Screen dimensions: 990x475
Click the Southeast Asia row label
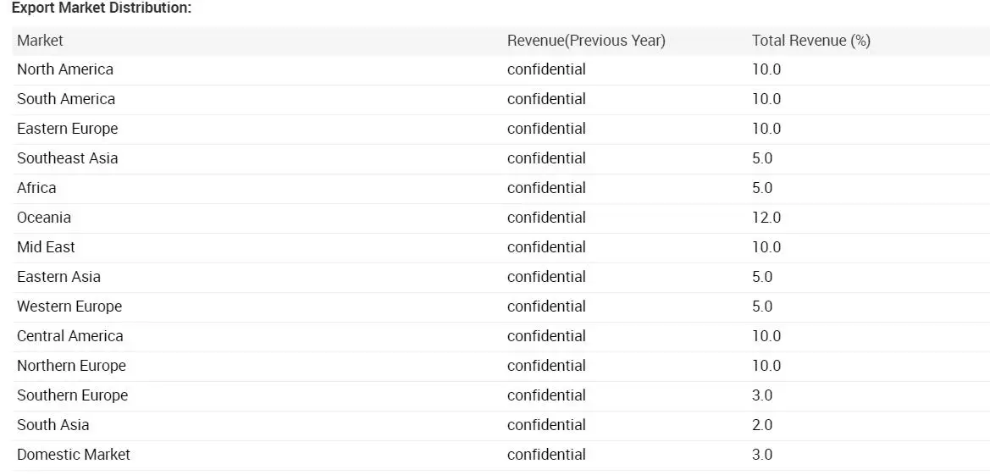tap(68, 158)
